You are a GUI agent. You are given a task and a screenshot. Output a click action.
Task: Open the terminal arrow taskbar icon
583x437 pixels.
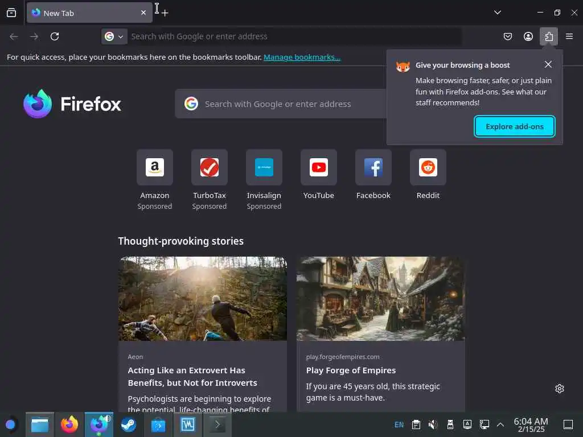217,424
